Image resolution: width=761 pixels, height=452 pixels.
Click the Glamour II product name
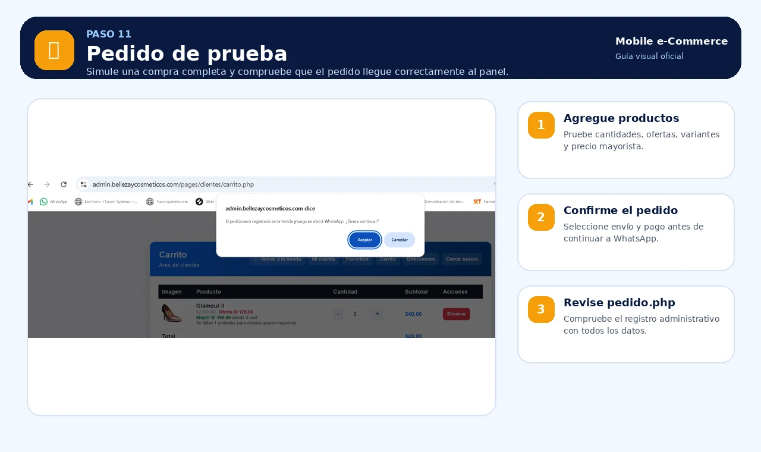click(210, 306)
